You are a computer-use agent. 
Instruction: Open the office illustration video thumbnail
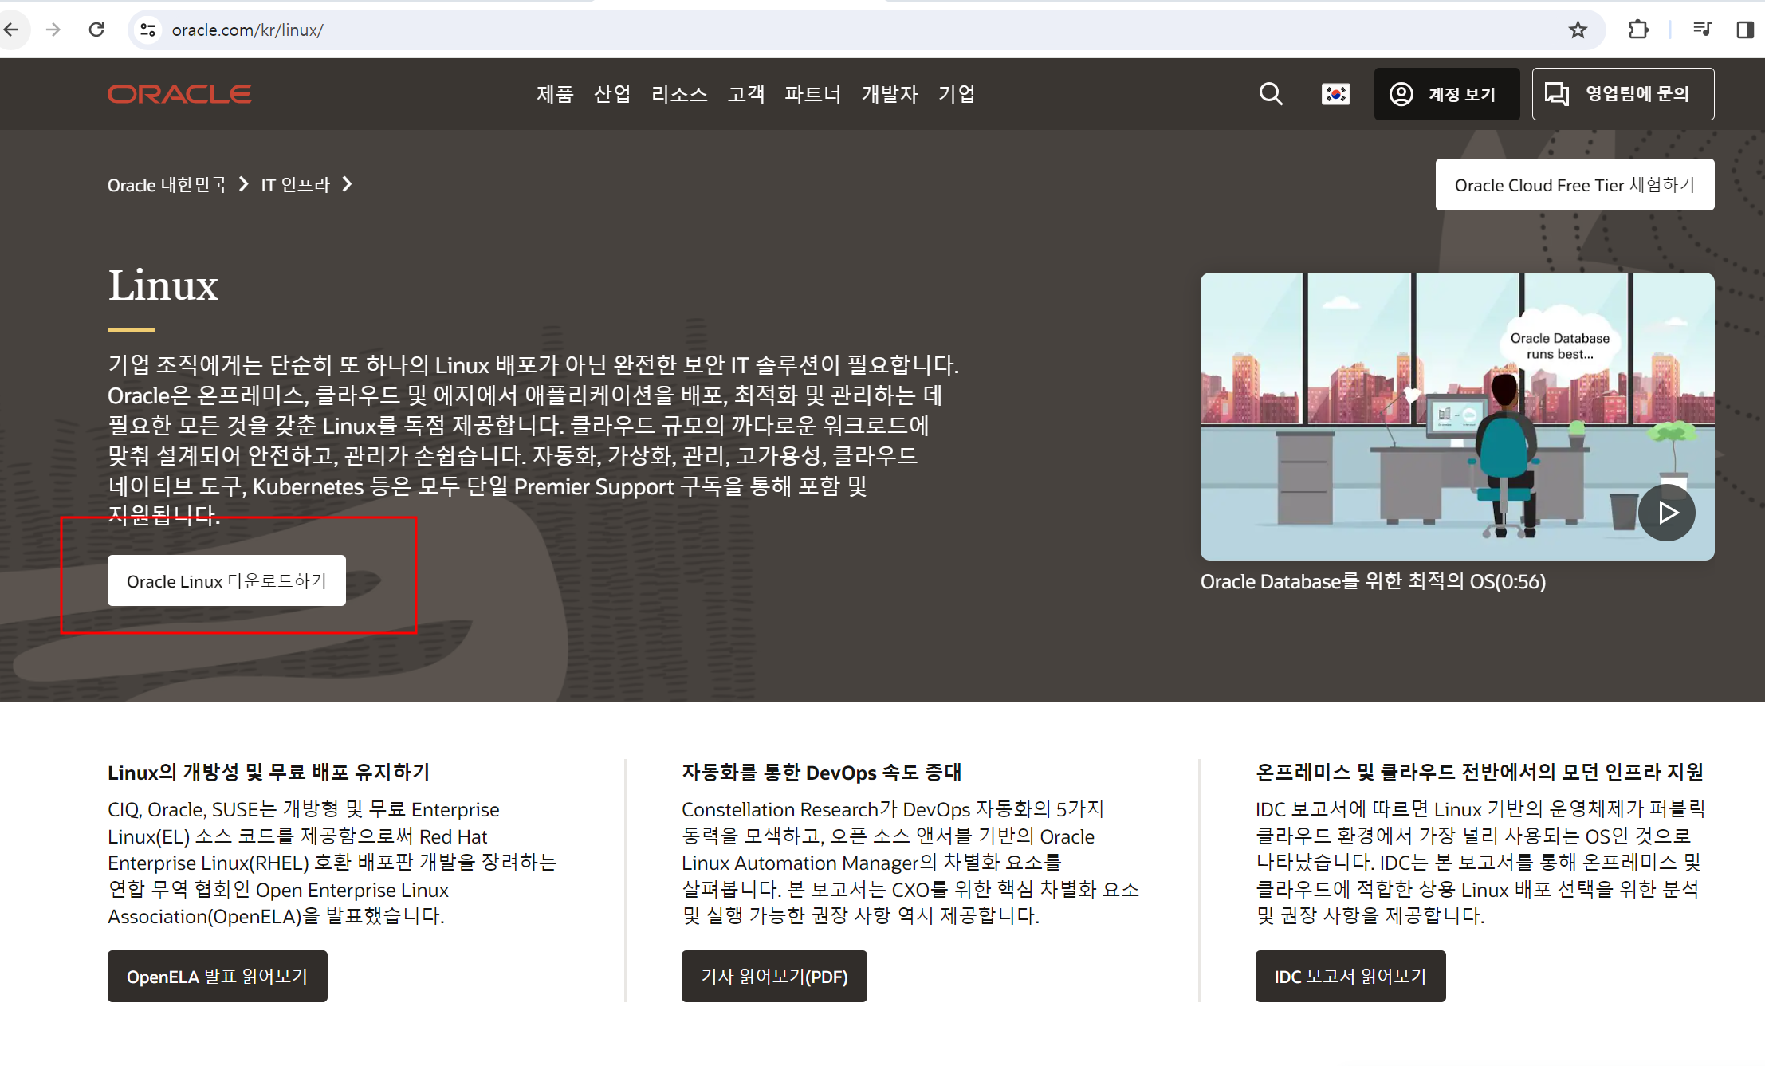point(1457,416)
